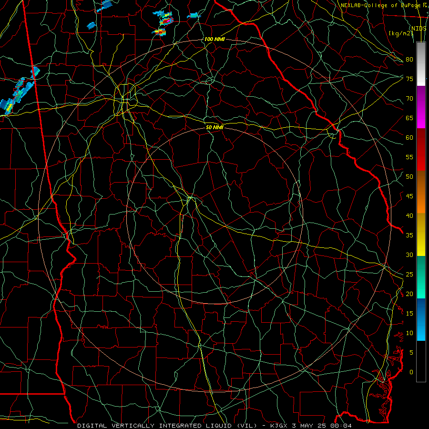Click the legend value 40
The height and width of the screenshot is (429, 429).
point(409,215)
